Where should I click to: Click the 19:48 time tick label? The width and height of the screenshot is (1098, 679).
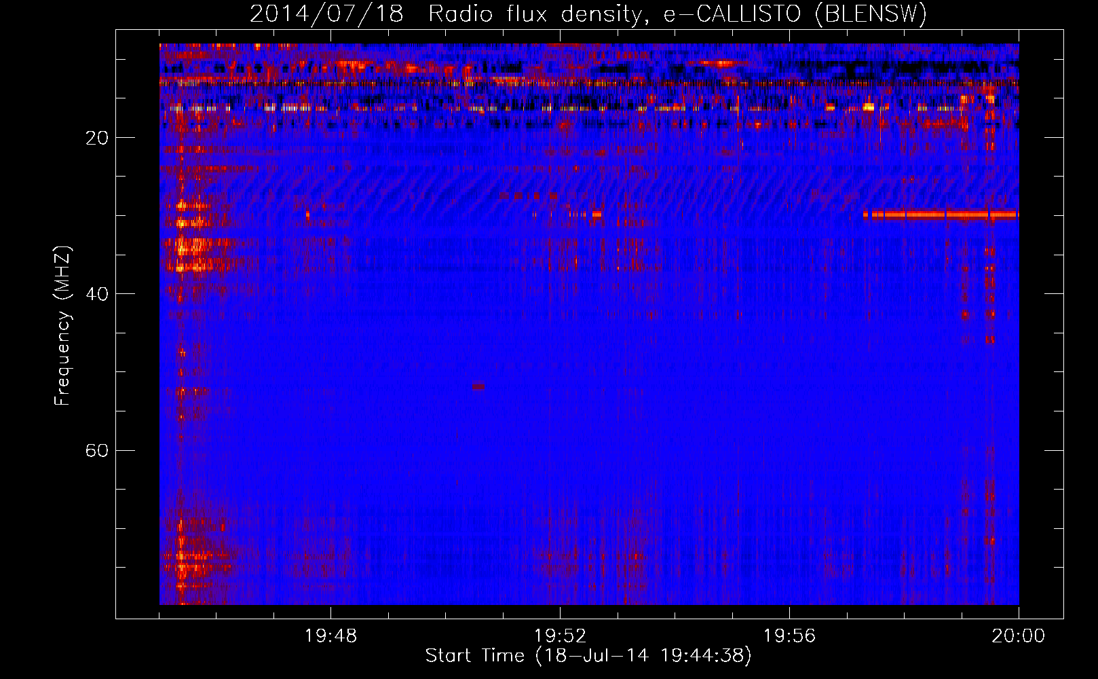[330, 636]
